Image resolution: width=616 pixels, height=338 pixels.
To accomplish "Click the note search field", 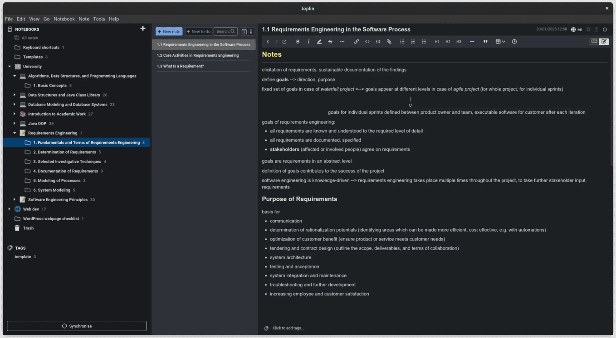I will click(225, 31).
